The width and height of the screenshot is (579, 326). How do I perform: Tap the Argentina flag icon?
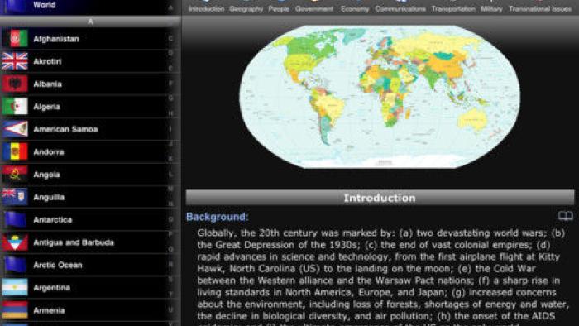(15, 288)
